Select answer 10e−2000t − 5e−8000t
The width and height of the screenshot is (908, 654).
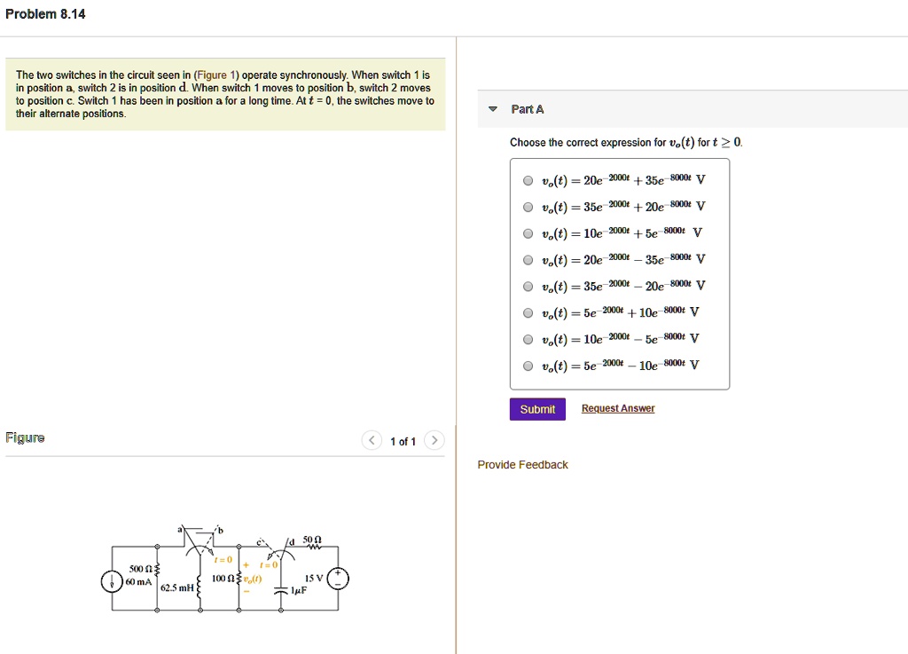click(x=527, y=338)
